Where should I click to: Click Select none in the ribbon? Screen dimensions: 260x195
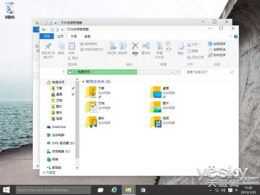[x=217, y=49]
